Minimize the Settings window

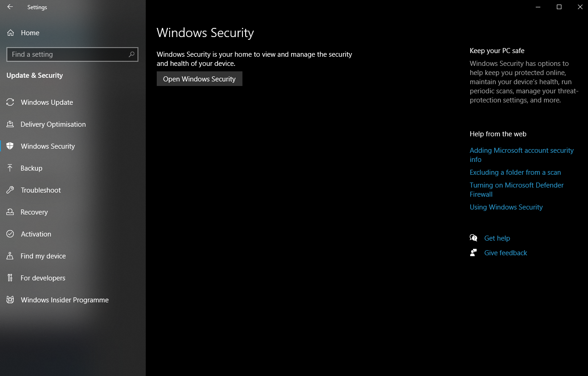[538, 7]
